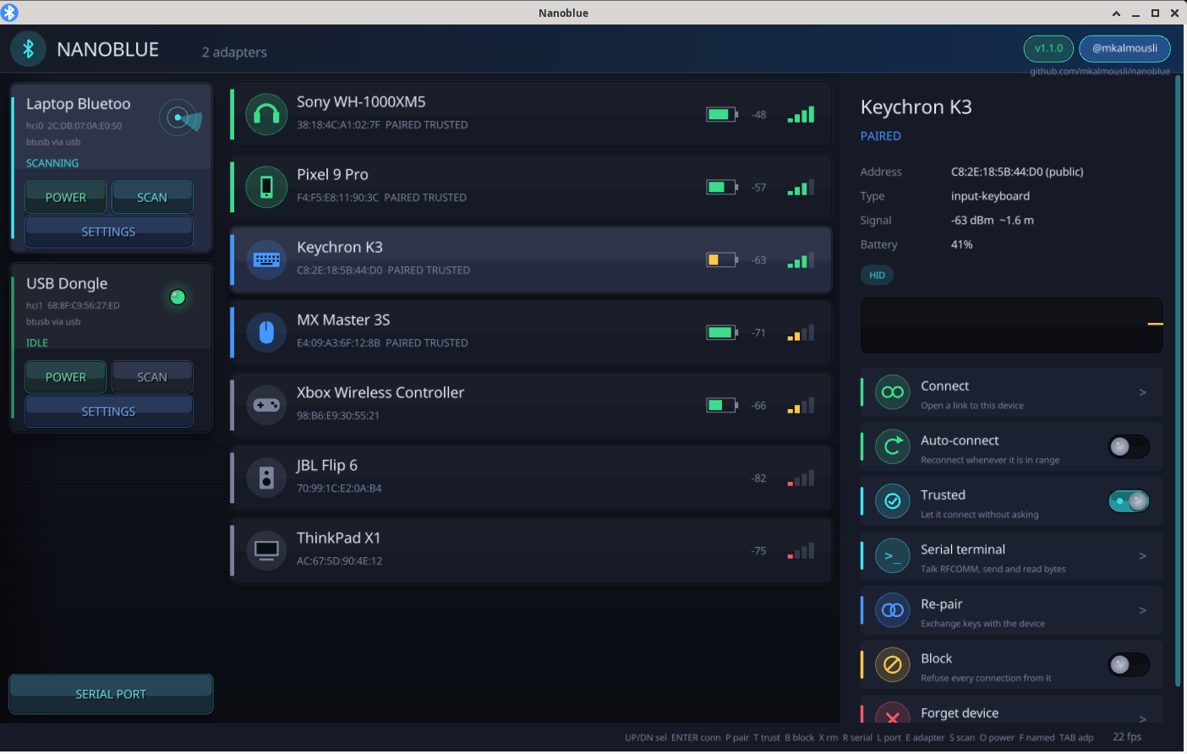Select the ThinkPad X1 device name
Image resolution: width=1187 pixels, height=754 pixels.
338,538
